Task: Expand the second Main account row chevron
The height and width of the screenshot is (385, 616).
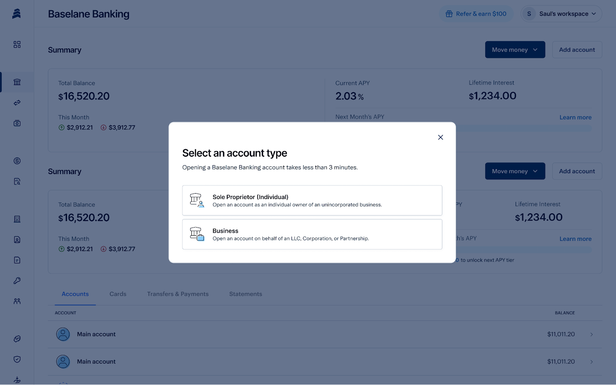Action: tap(592, 362)
